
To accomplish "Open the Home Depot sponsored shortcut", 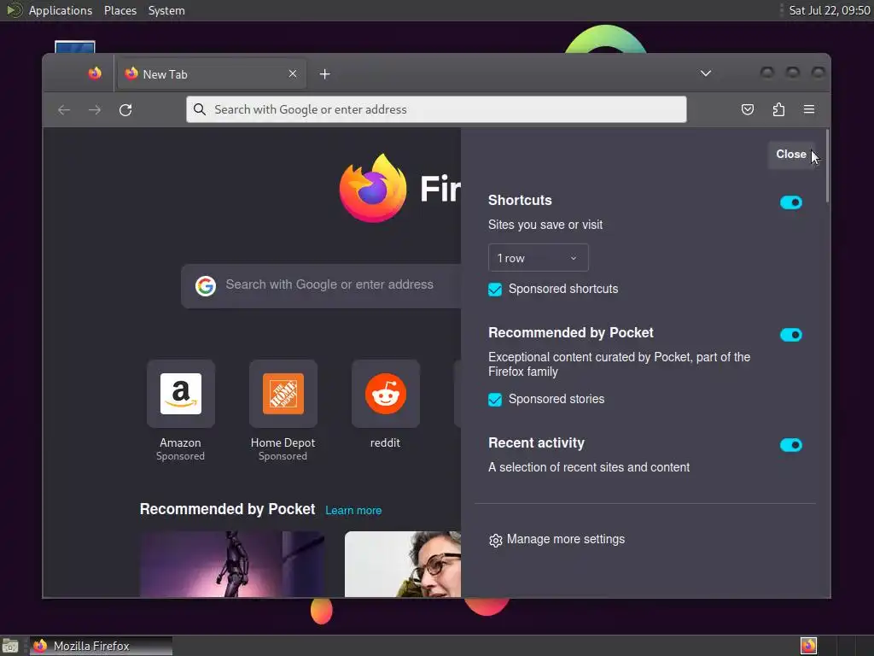I will [283, 394].
